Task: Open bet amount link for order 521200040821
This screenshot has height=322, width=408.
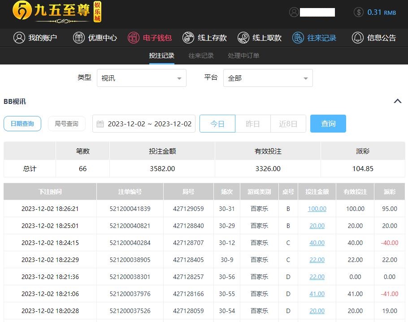Action: pyautogui.click(x=317, y=226)
